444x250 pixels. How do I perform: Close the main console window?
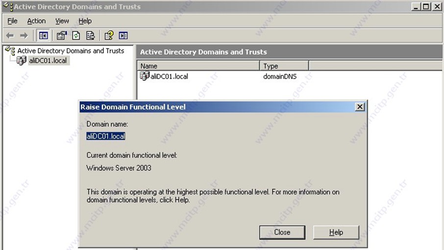(x=437, y=6)
